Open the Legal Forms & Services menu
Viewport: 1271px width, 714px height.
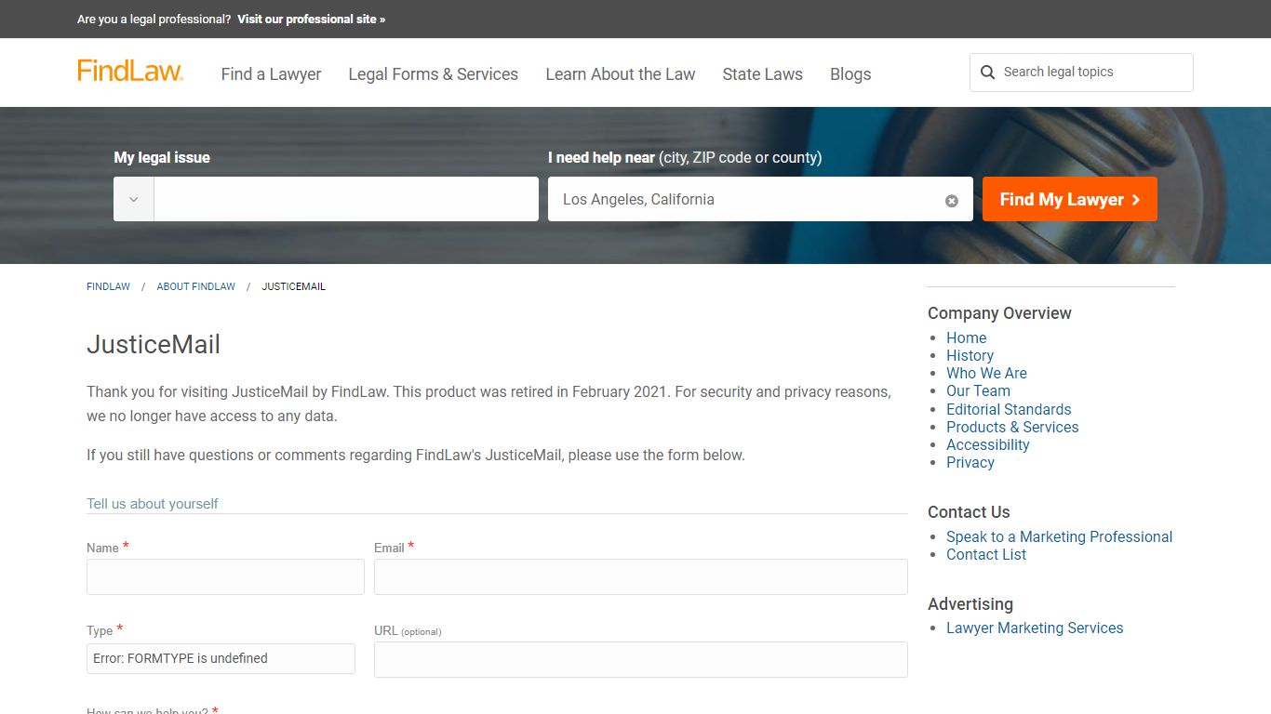(434, 74)
